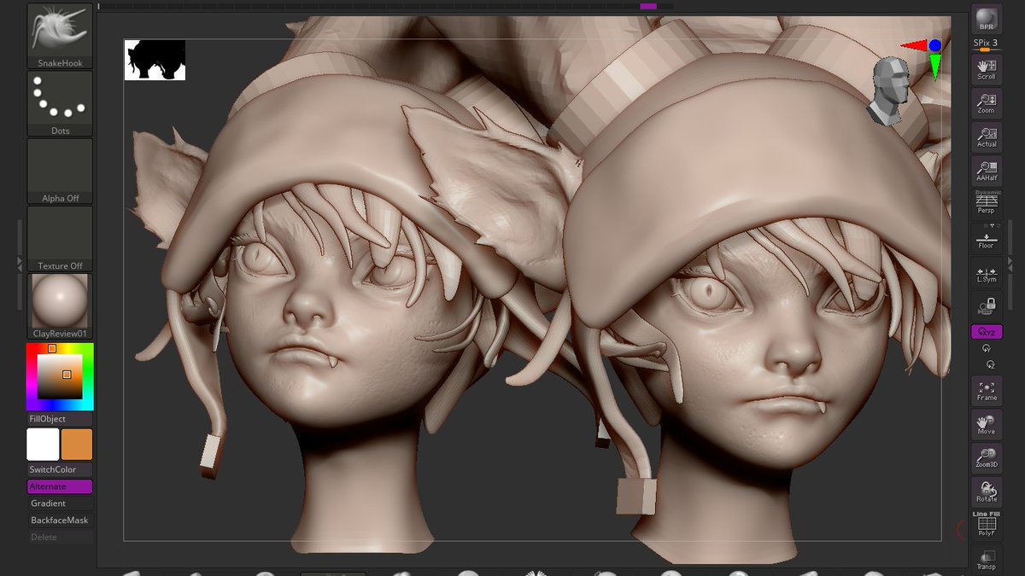Click the Zoom3D icon

tap(987, 457)
